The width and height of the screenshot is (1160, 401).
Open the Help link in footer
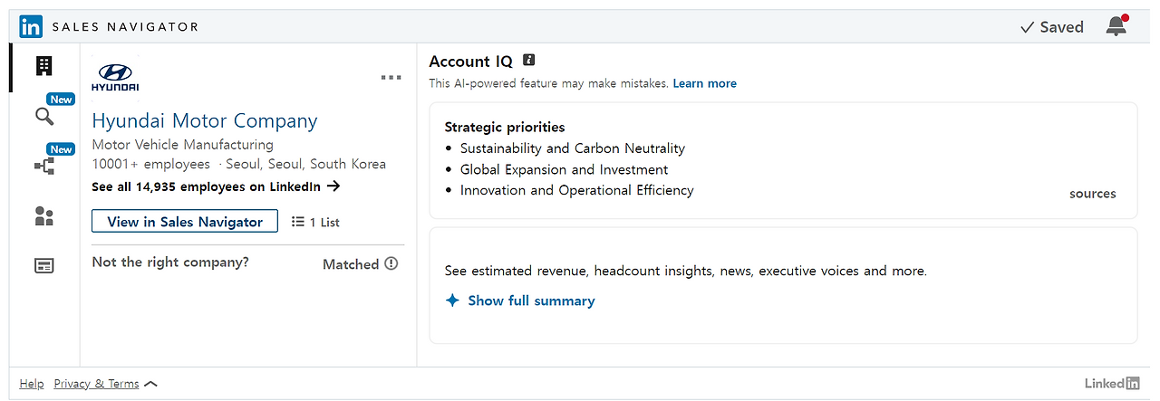32,384
